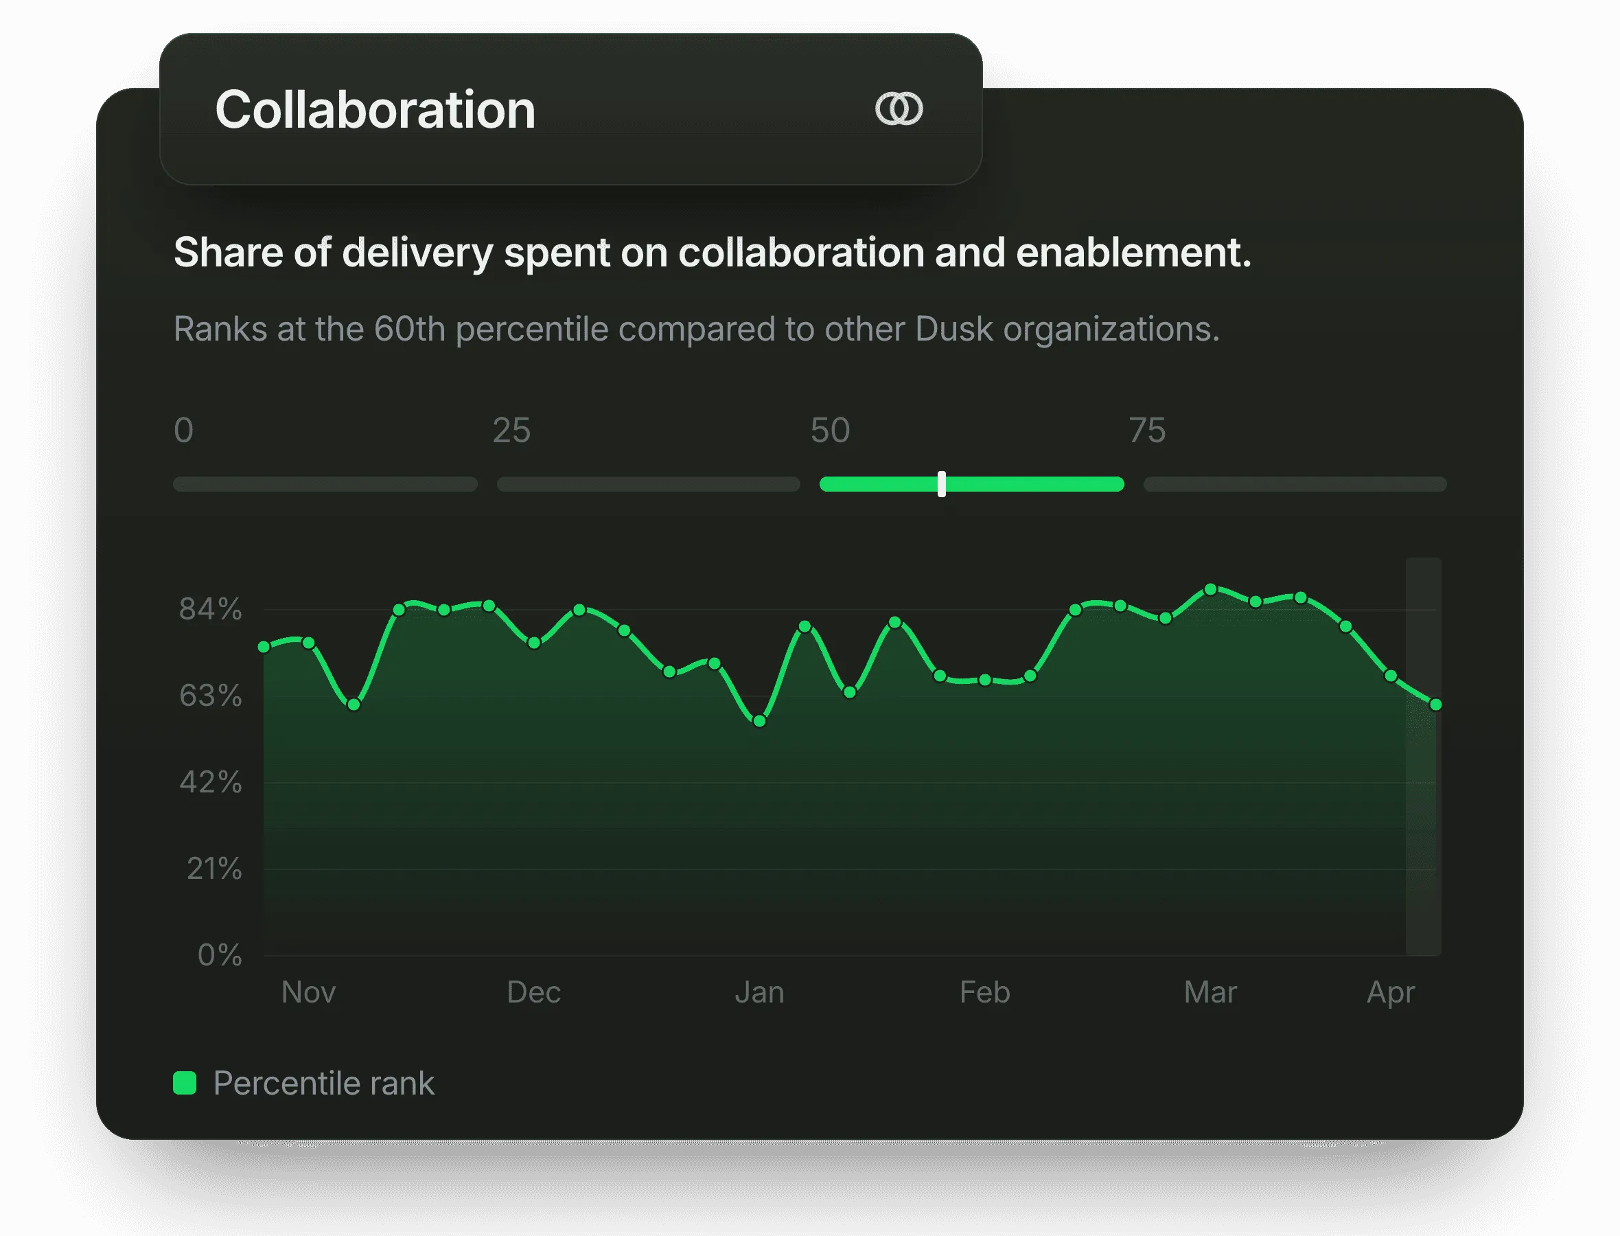
Task: Click the 63% y-axis label
Action: click(210, 696)
